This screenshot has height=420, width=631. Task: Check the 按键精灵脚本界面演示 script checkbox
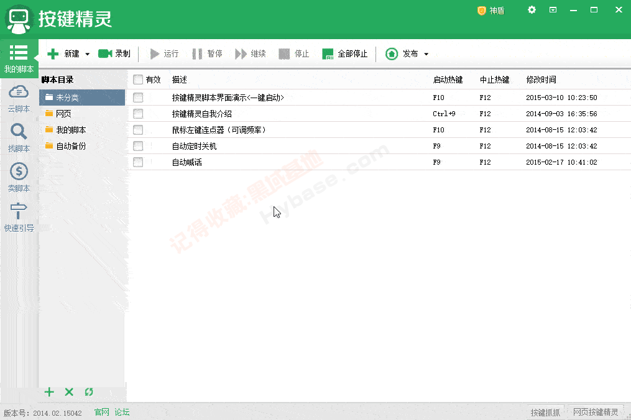[138, 98]
